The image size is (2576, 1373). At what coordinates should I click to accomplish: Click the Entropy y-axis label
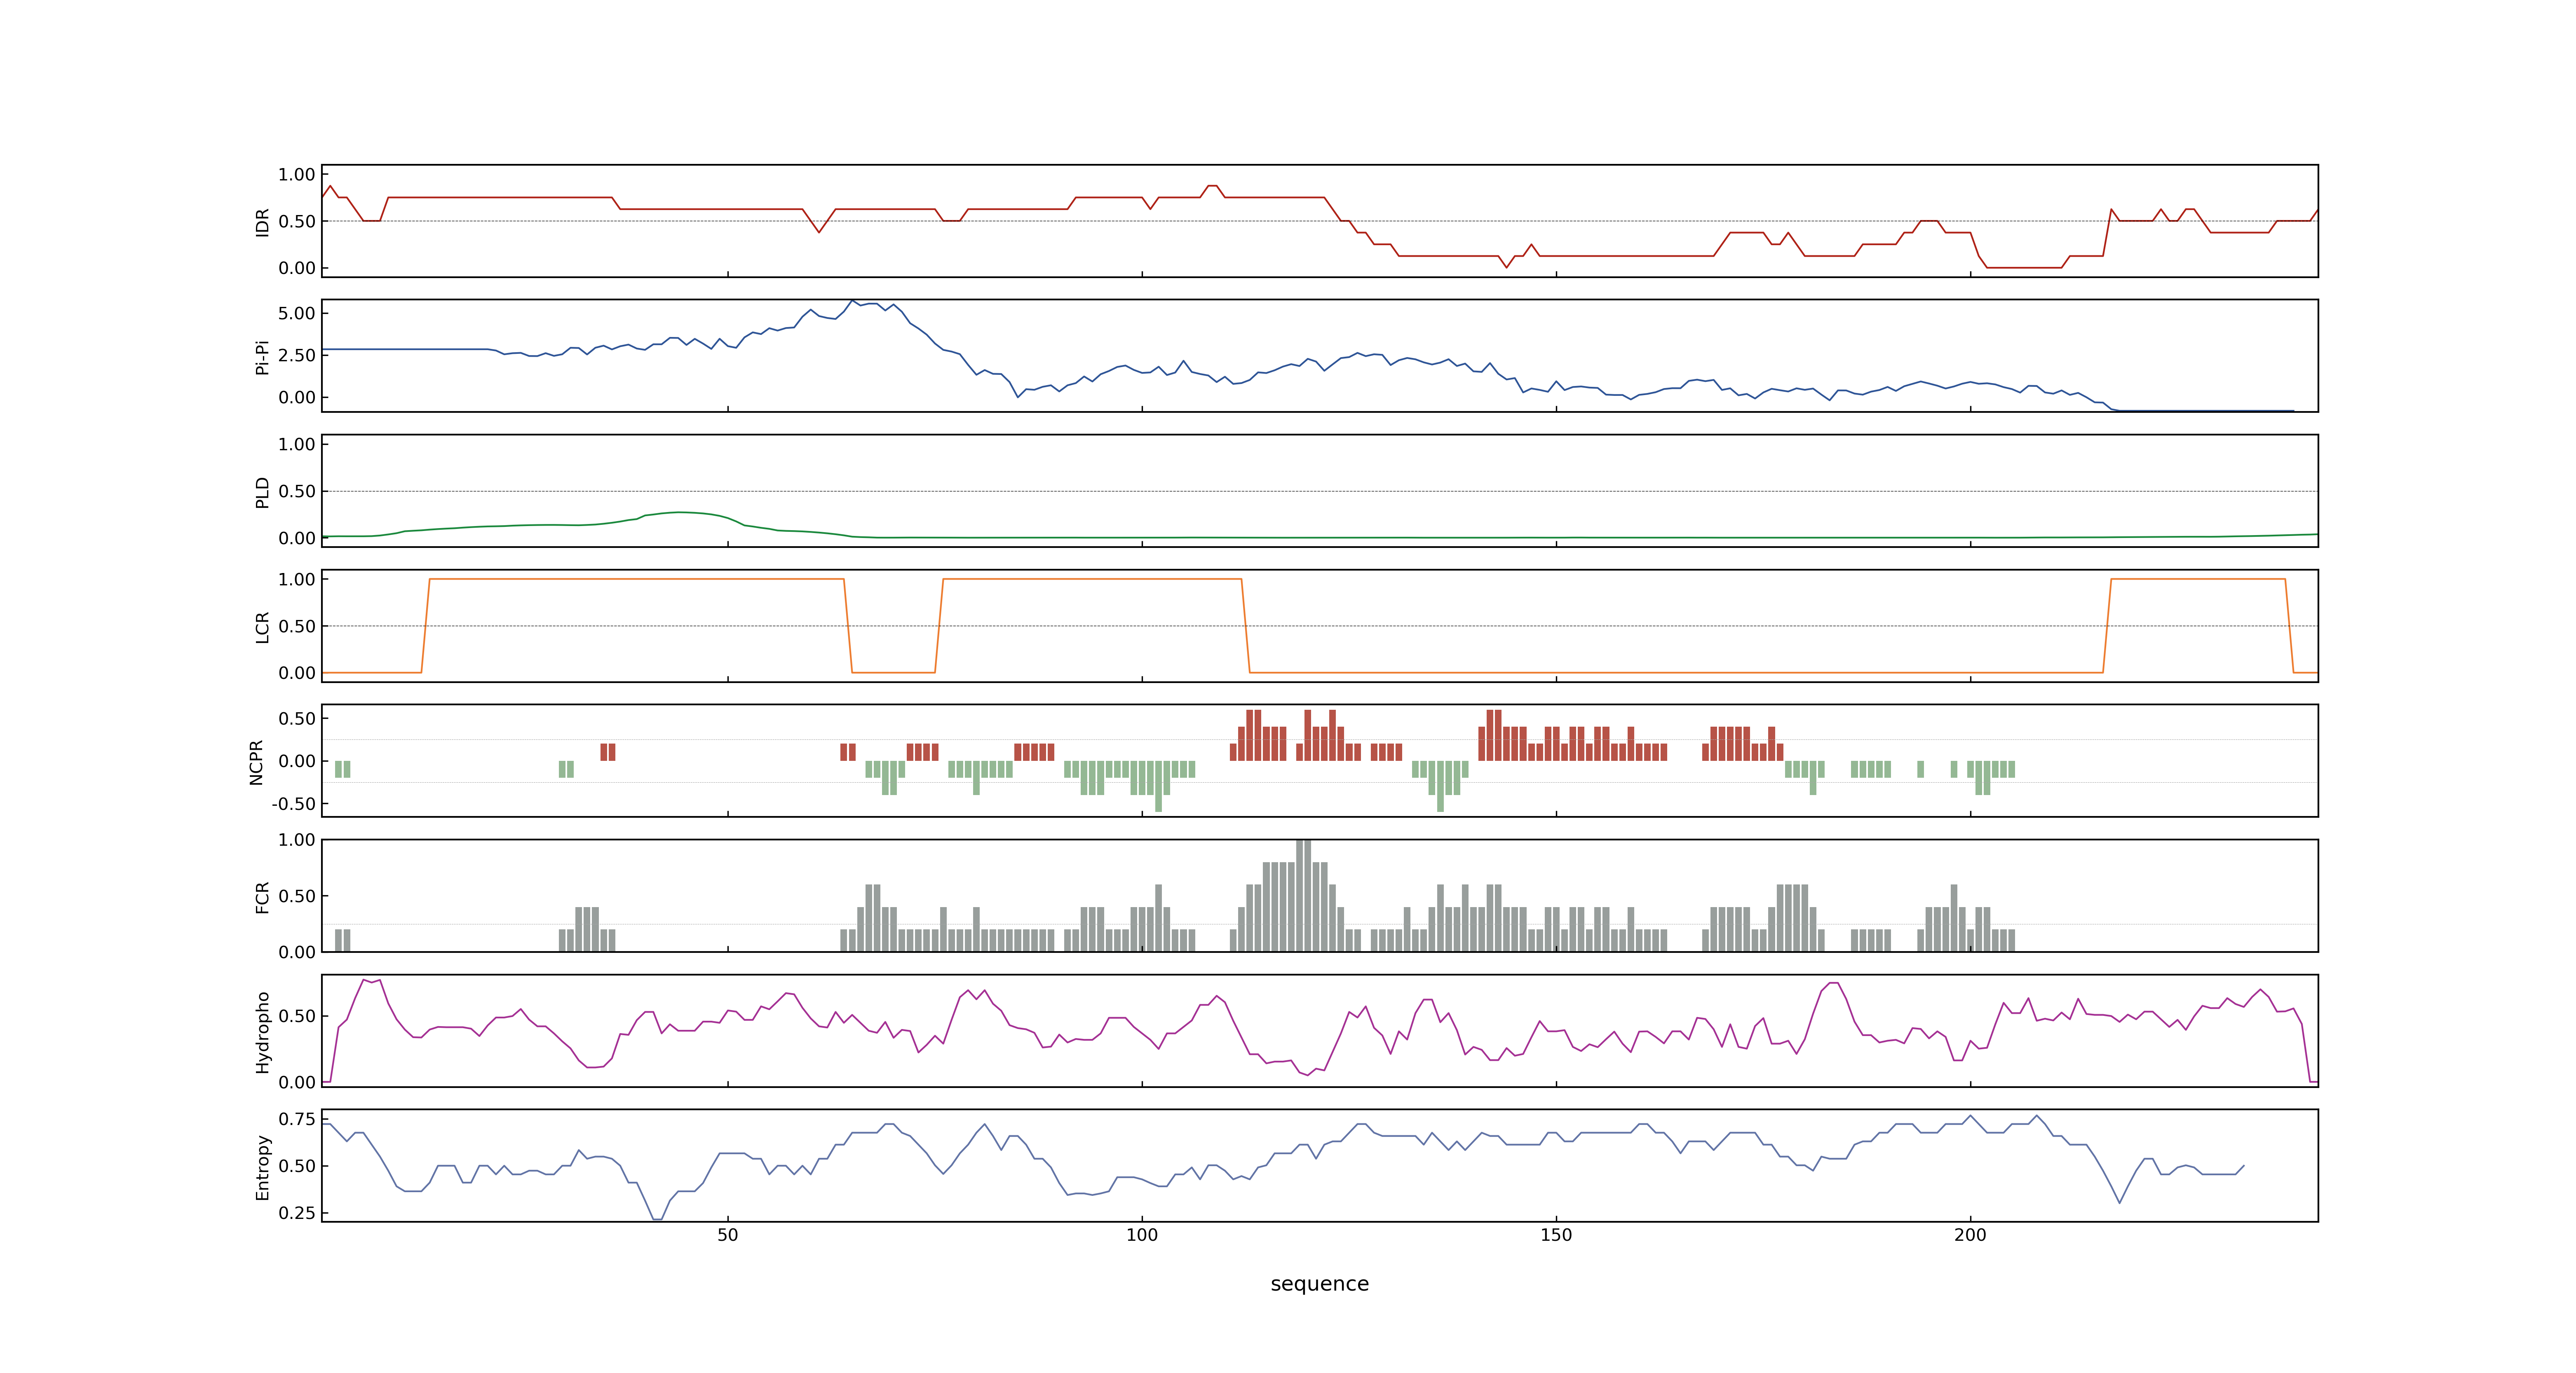coord(262,1166)
